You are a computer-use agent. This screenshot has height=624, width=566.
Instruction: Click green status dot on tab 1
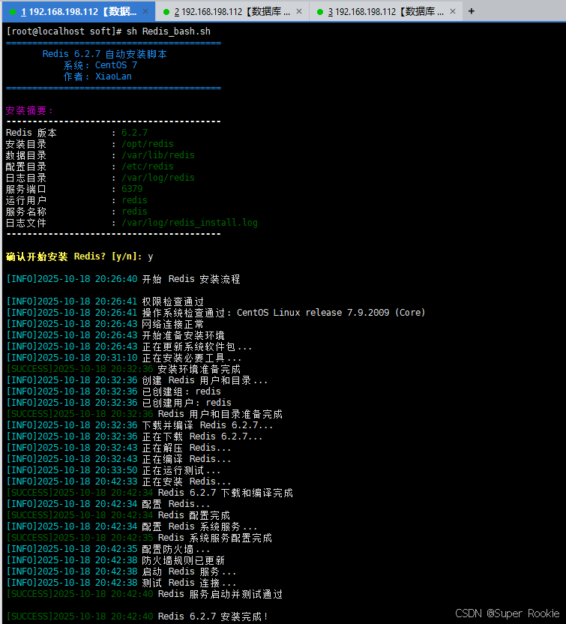(13, 12)
